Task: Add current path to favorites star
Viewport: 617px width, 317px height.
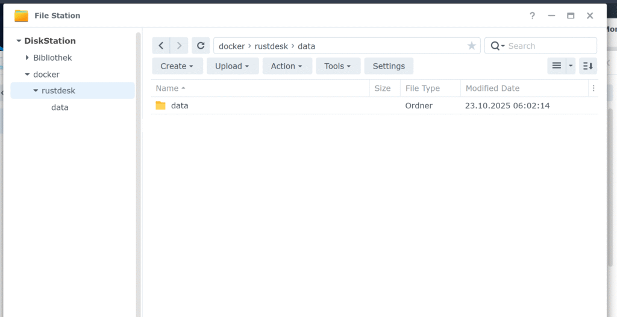Action: pos(471,46)
